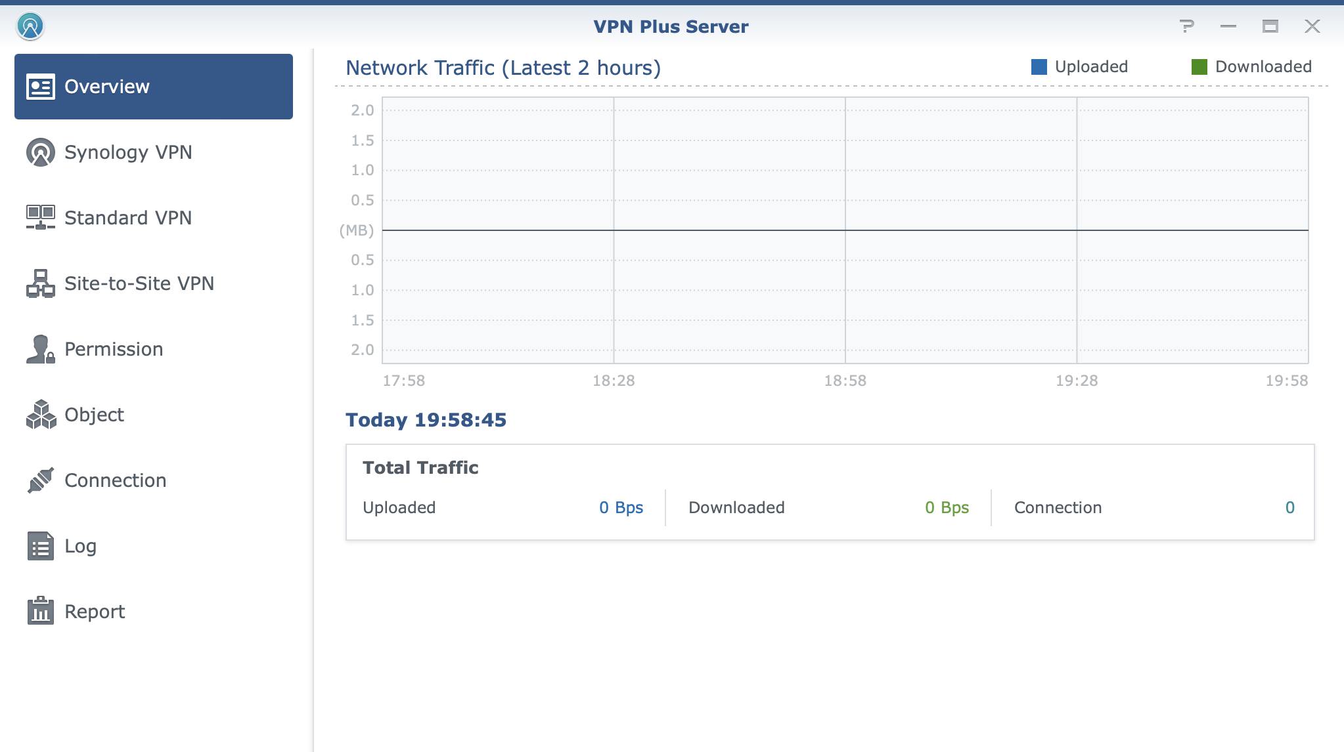Image resolution: width=1344 pixels, height=752 pixels.
Task: Click the Log list icon
Action: click(41, 546)
